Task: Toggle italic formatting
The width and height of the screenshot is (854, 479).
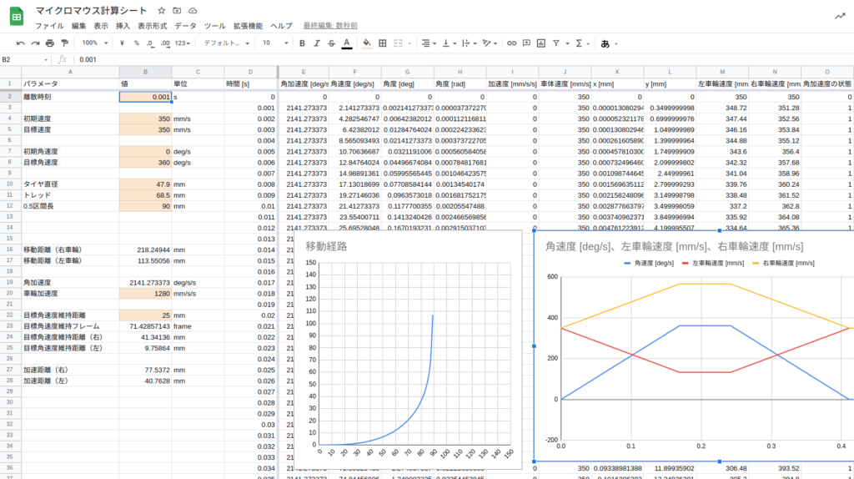Action: (317, 43)
